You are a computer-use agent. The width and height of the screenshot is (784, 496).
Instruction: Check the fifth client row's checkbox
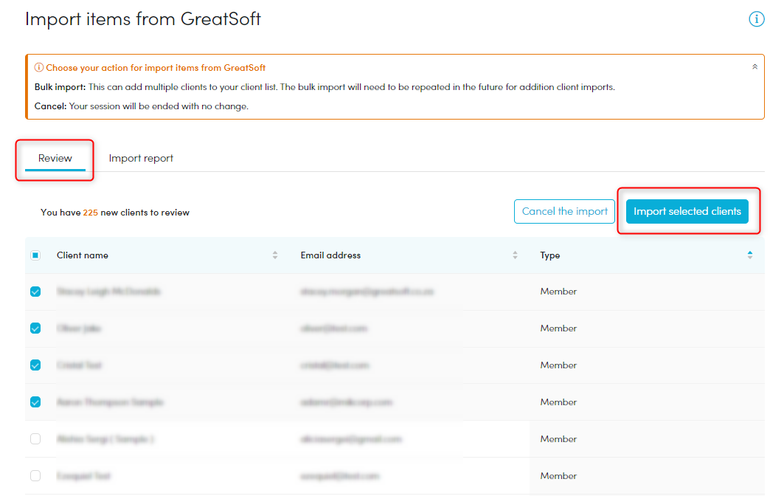pyautogui.click(x=35, y=439)
